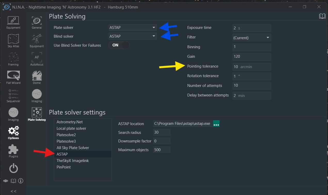Expand the Plate solver dropdown
The image size is (328, 195).
(x=133, y=28)
